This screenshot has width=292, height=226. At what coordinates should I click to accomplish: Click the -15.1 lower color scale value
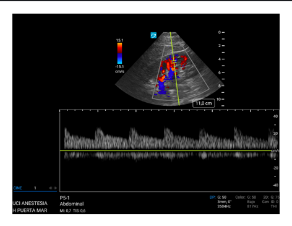119,67
